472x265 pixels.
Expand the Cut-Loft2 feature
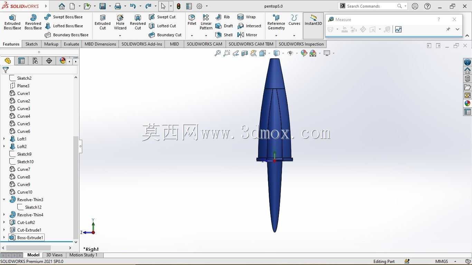[x=4, y=222]
